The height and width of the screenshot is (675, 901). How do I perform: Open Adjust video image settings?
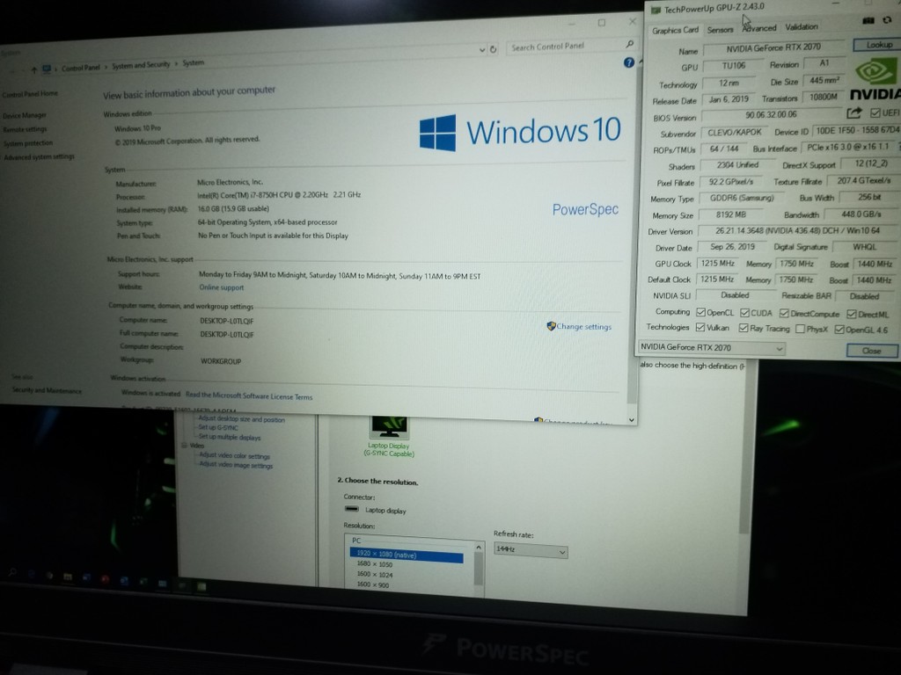(236, 465)
